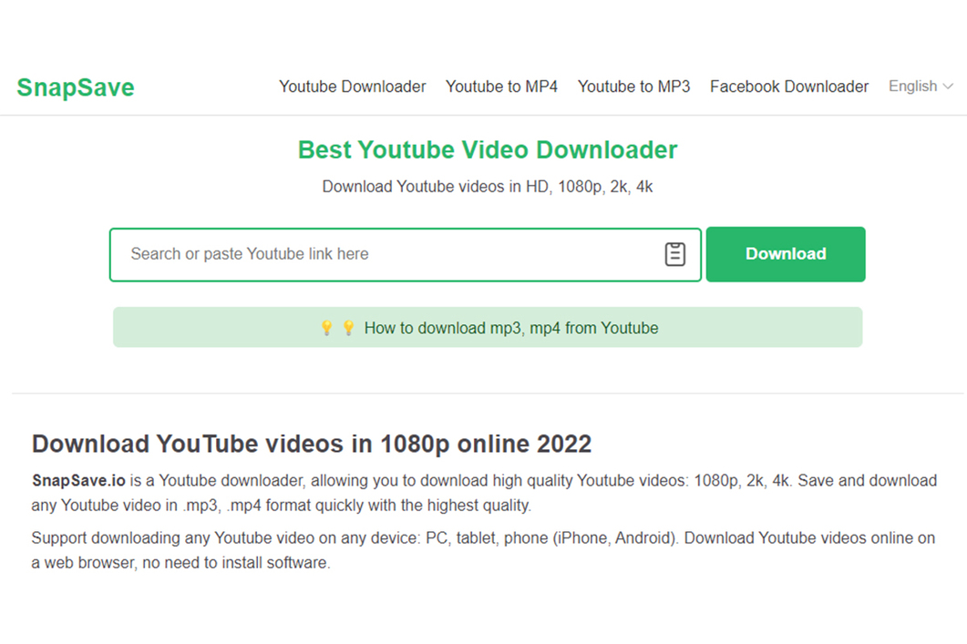Viewport: 967px width, 644px height.
Task: Click the Best Youtube Video Downloader heading
Action: (488, 149)
